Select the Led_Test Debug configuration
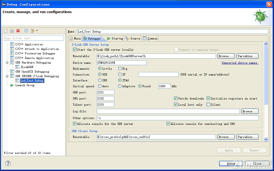The width and height of the screenshot is (274, 171). point(32,81)
